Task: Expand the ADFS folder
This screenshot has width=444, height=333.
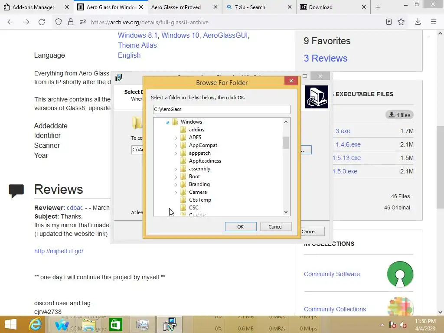Action: 176,138
